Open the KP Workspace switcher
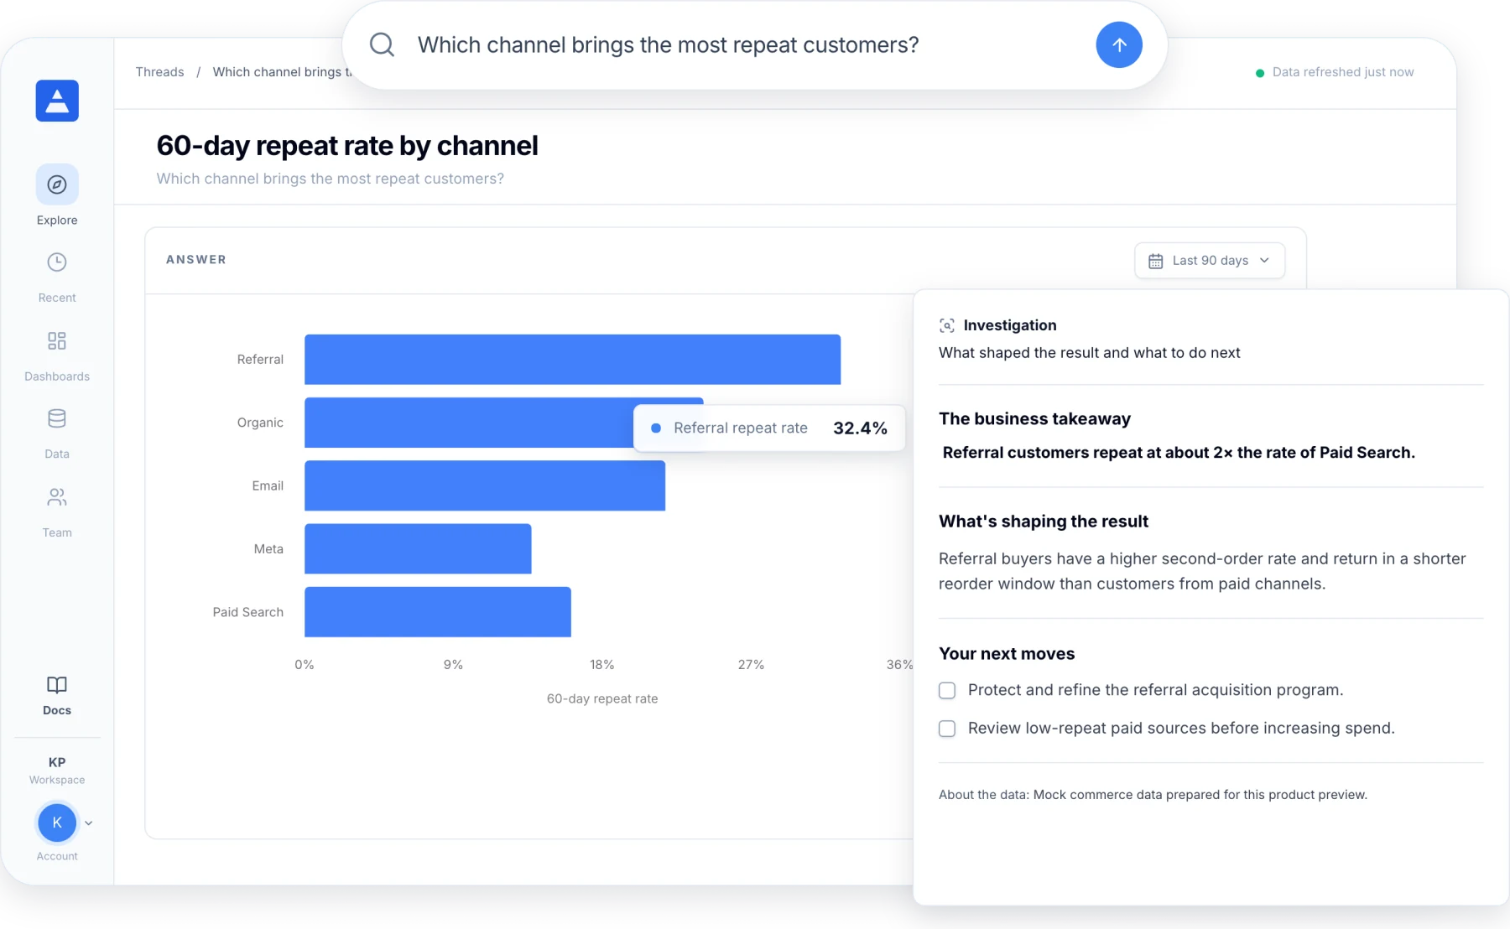 click(57, 770)
